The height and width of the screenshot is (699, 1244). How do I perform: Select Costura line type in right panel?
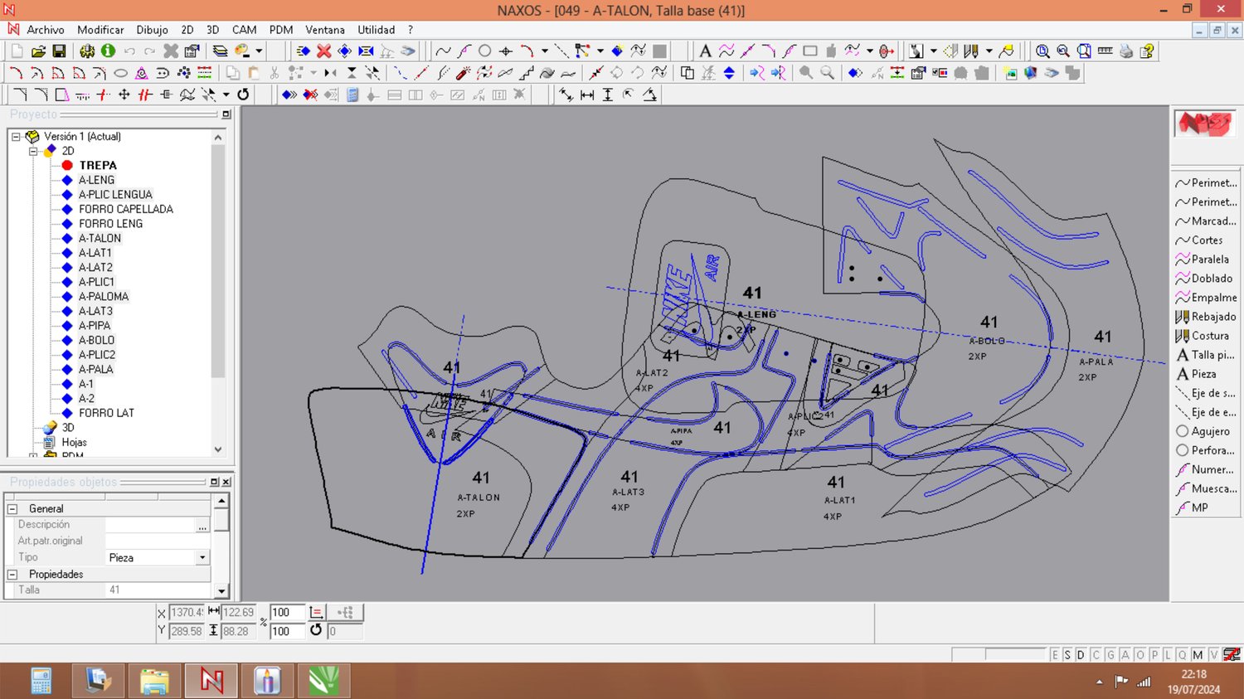(1206, 336)
